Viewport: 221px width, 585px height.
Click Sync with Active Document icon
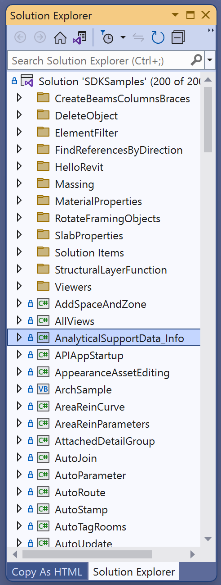coord(138,37)
